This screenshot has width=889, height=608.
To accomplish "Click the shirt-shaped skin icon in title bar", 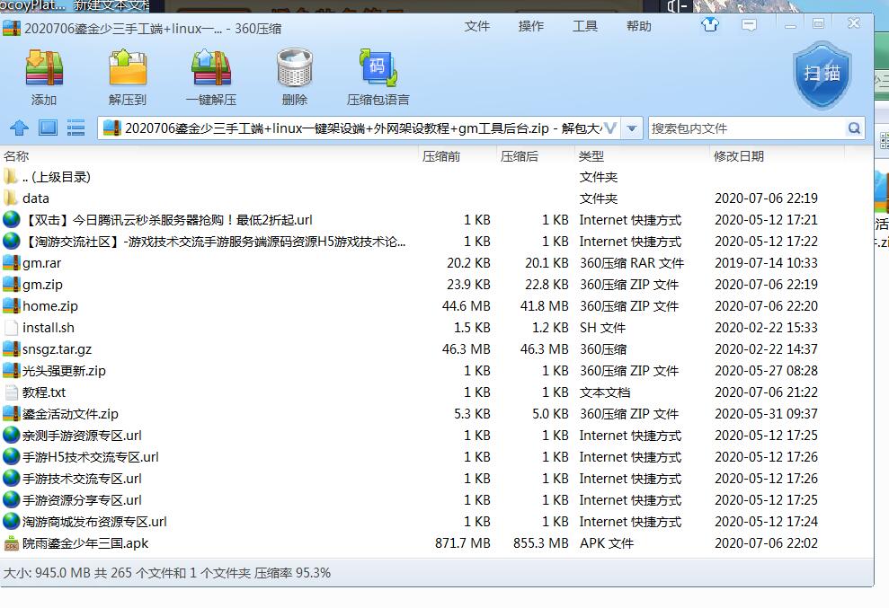I will pos(710,25).
